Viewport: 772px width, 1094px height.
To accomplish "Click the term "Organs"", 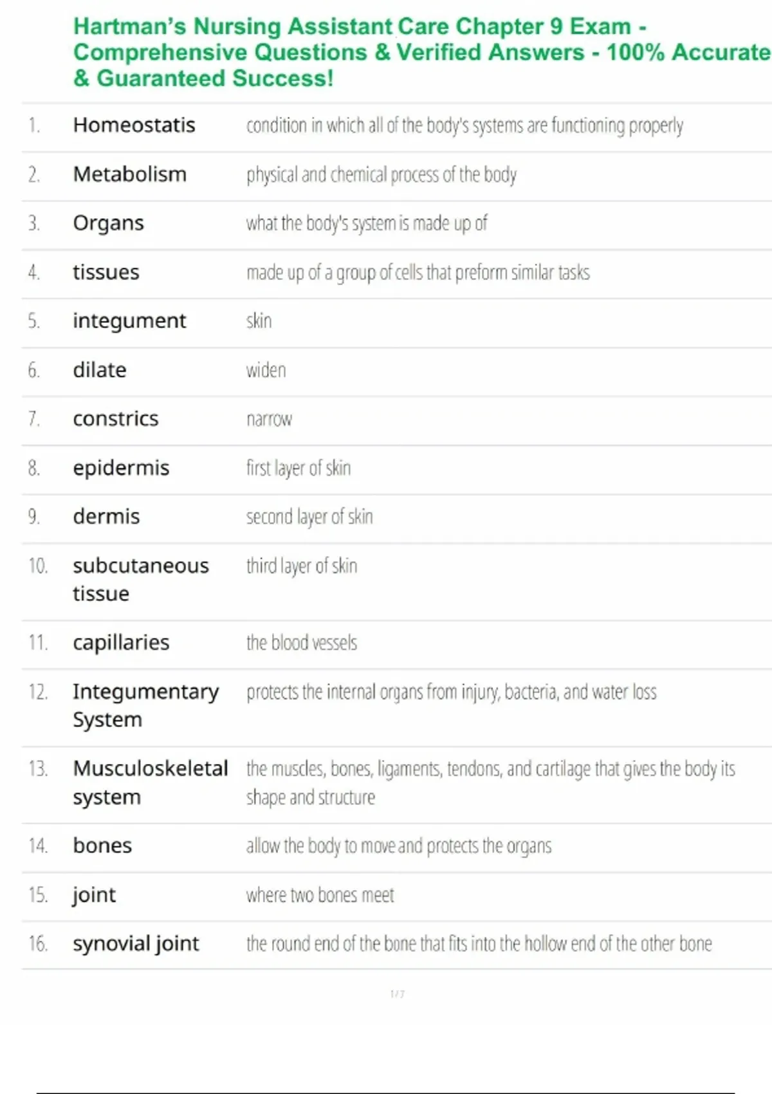I will tap(108, 223).
